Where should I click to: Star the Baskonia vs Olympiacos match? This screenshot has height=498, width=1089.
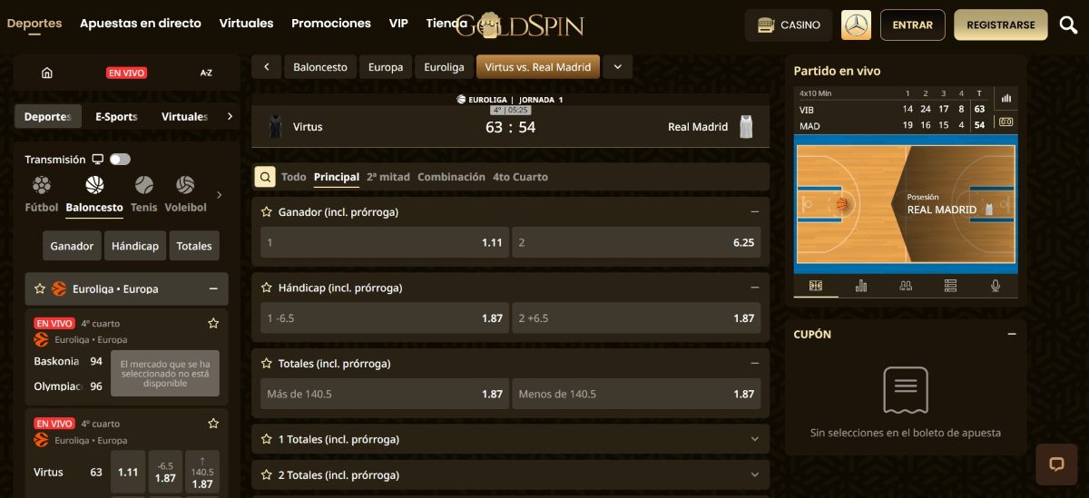pos(213,323)
